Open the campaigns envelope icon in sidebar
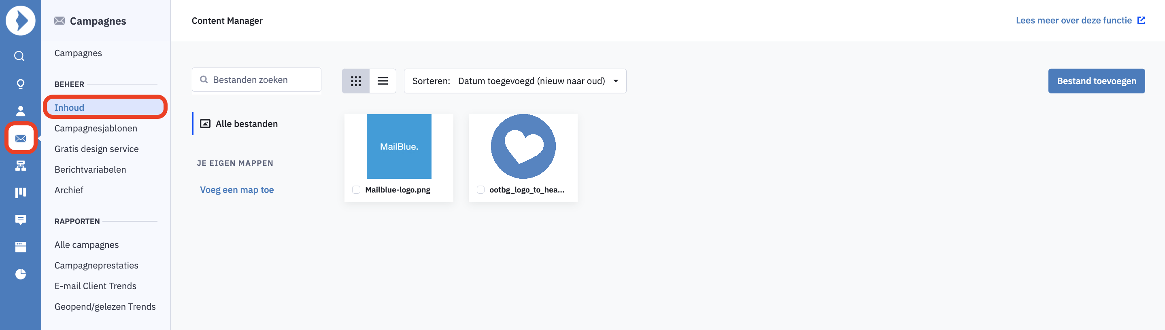Image resolution: width=1165 pixels, height=330 pixels. tap(20, 138)
